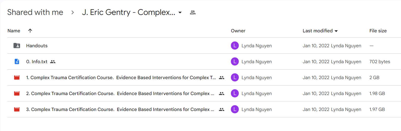This screenshot has width=401, height=131.
Task: Click the shared people icon next to the folder title
Action: [193, 12]
